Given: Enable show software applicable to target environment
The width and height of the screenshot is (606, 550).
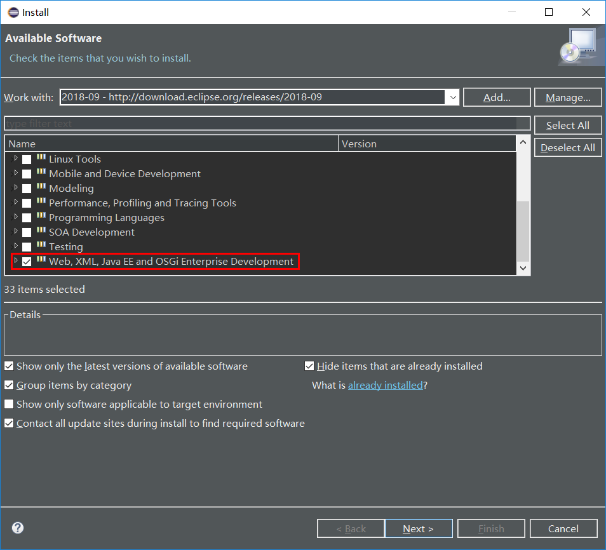Looking at the screenshot, I should click(x=9, y=404).
